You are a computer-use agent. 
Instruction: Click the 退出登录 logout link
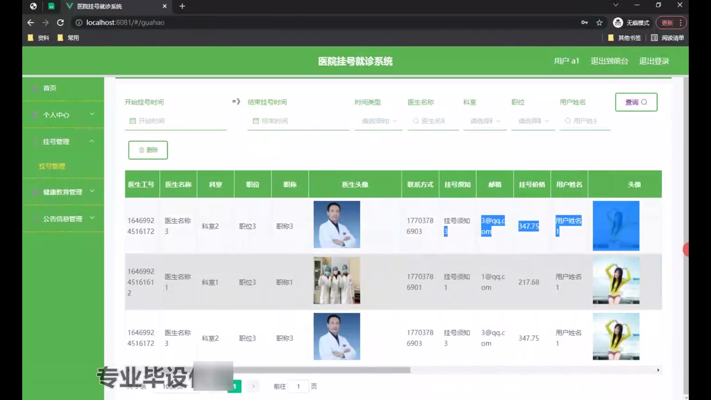pyautogui.click(x=654, y=61)
